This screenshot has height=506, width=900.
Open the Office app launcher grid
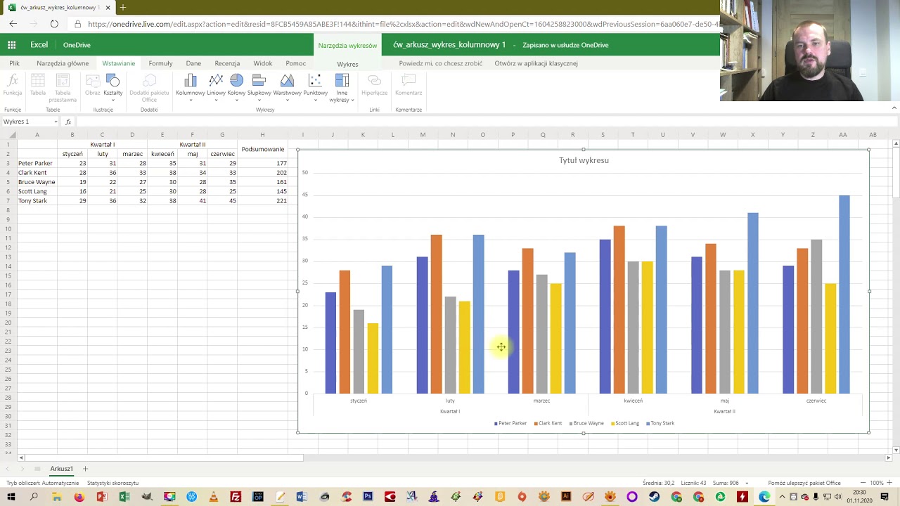[x=11, y=45]
